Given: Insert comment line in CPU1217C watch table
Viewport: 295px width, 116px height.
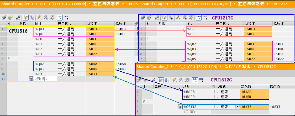Looking at the screenshot, I should coord(157,18).
